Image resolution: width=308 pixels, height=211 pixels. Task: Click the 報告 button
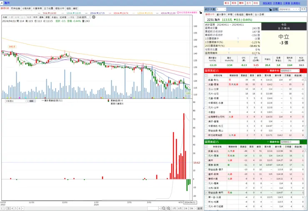pos(234,3)
